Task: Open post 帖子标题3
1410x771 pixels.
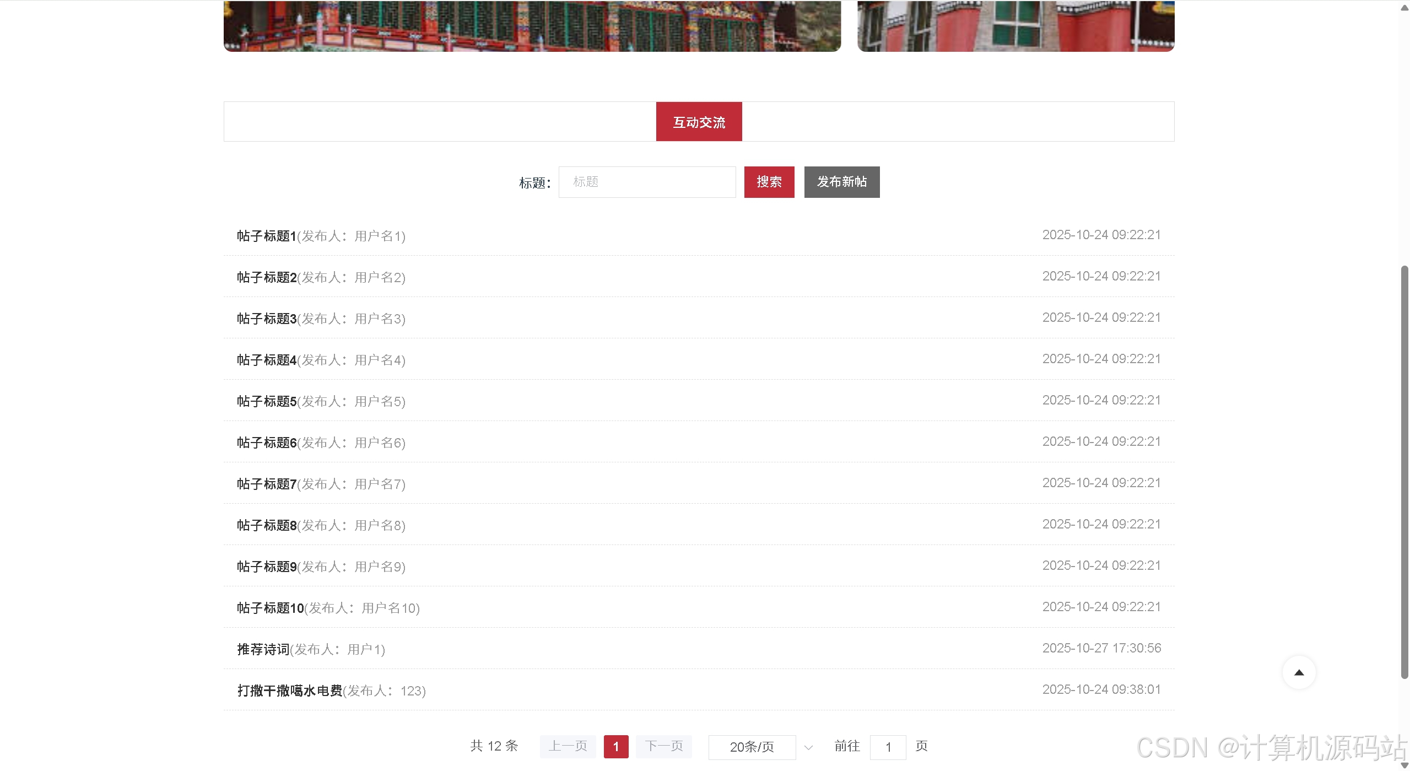Action: [x=267, y=319]
